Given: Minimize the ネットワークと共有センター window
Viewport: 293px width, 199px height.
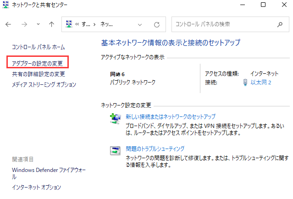Looking at the screenshot, I should click(243, 5).
